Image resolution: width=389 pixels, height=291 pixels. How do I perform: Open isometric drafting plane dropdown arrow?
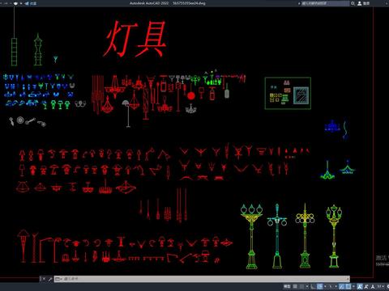click(336, 286)
